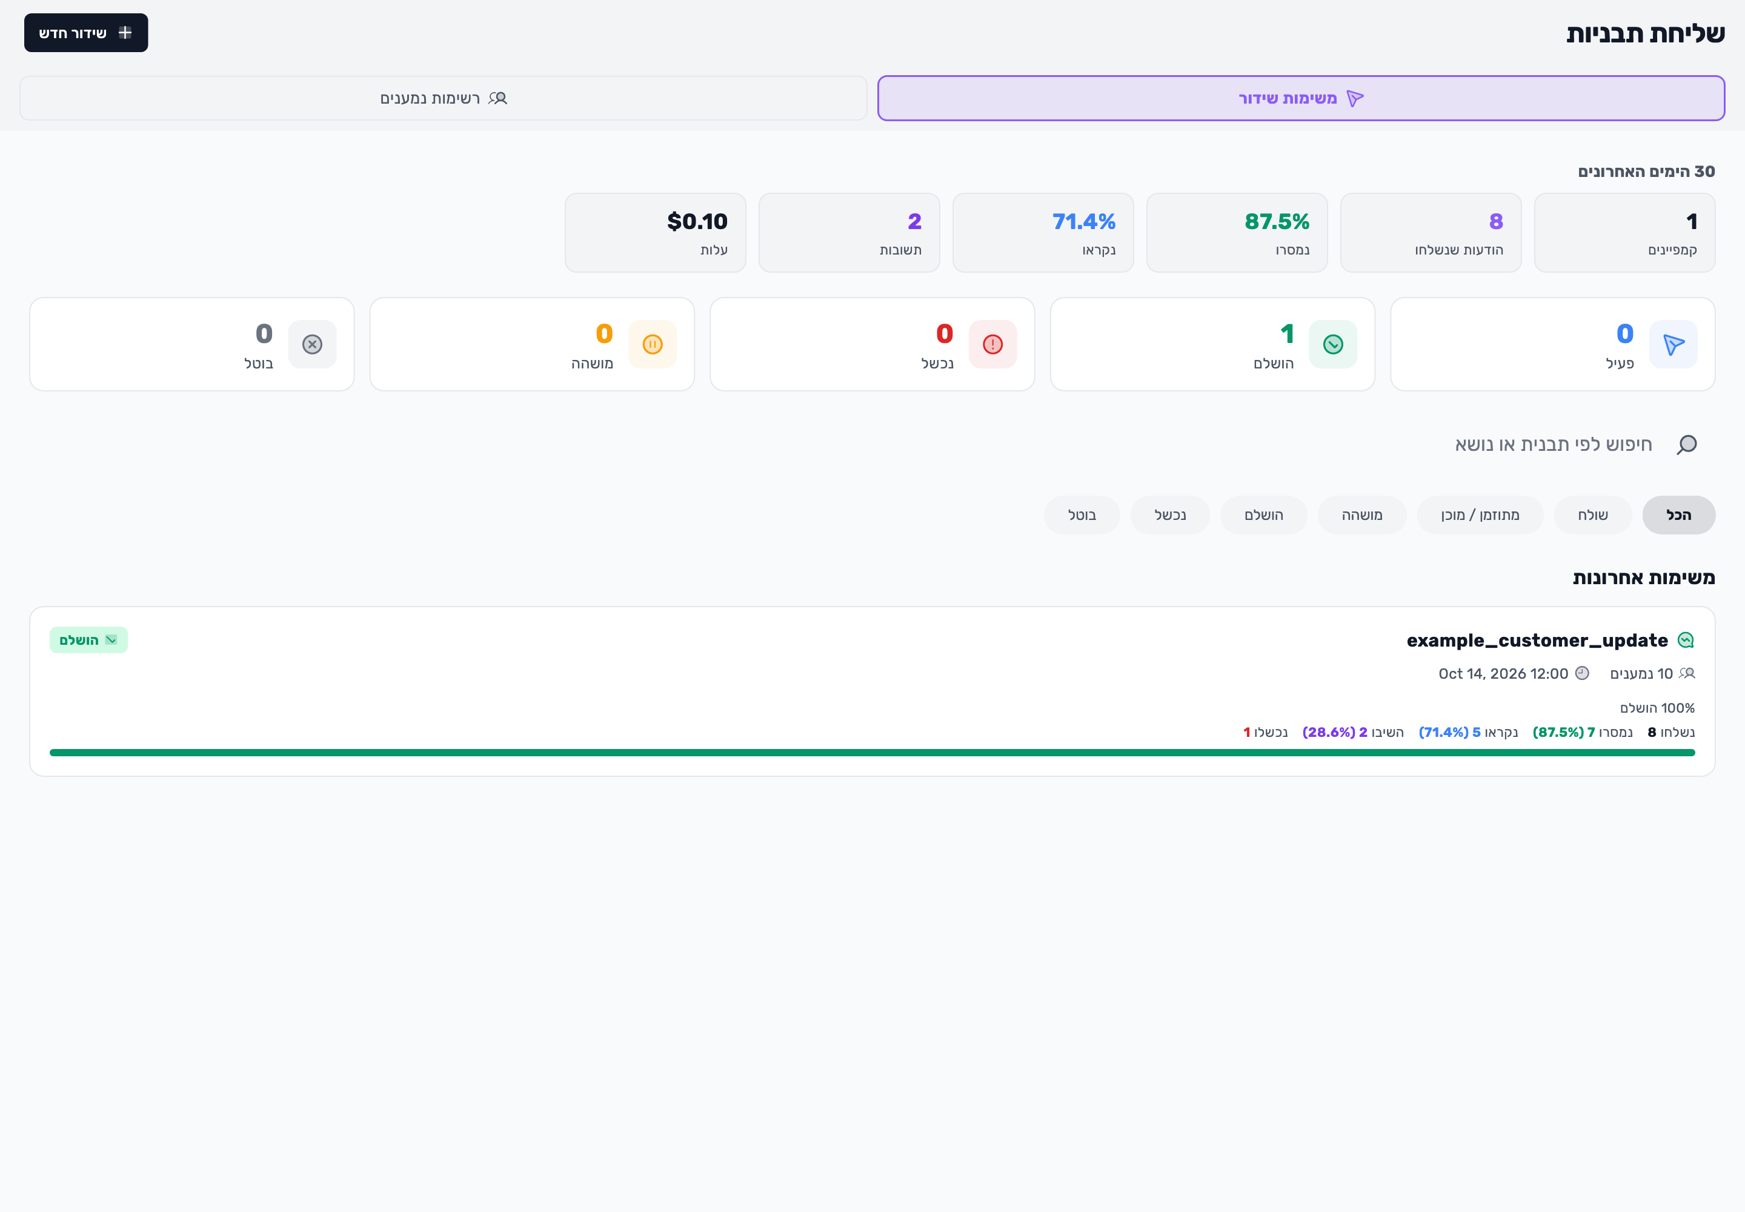This screenshot has width=1745, height=1212.
Task: Select the הכל filter chip
Action: coord(1678,515)
